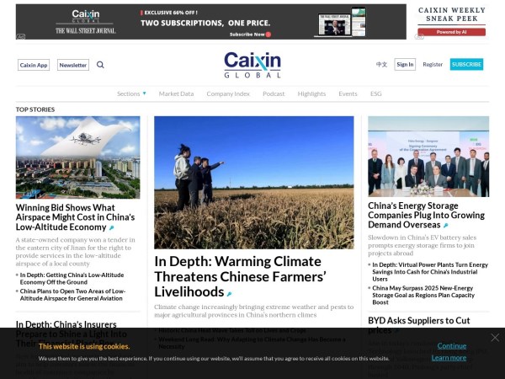Click the Subscribe Now arrow in ad
Image resolution: width=505 pixels, height=379 pixels.
268,35
